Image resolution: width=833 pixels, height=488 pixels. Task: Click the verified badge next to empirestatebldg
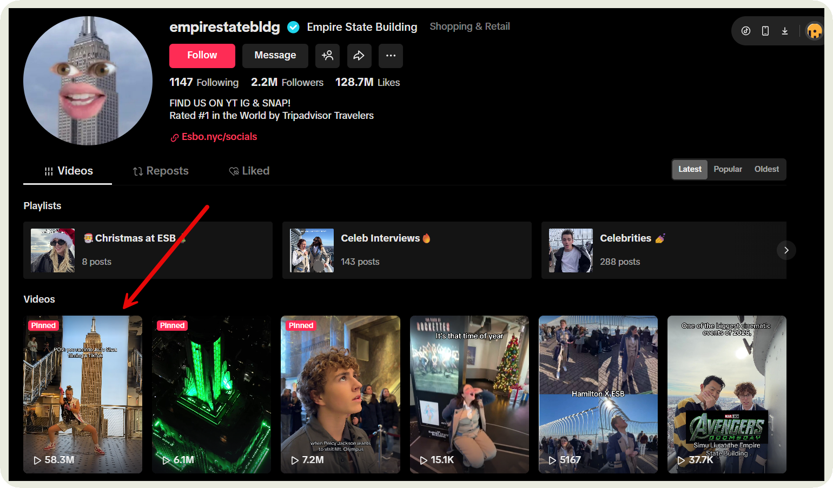293,27
